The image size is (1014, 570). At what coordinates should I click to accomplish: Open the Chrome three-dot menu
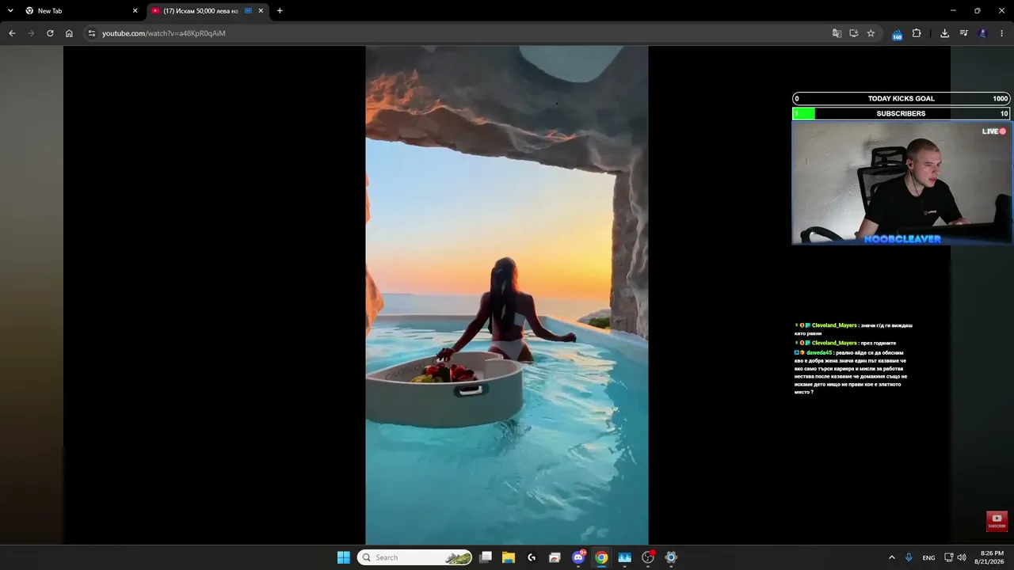pos(1002,33)
